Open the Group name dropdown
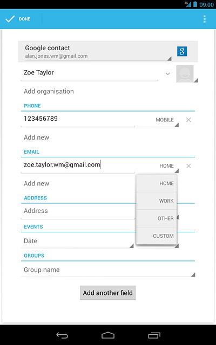The width and height of the screenshot is (216, 345). [108, 270]
